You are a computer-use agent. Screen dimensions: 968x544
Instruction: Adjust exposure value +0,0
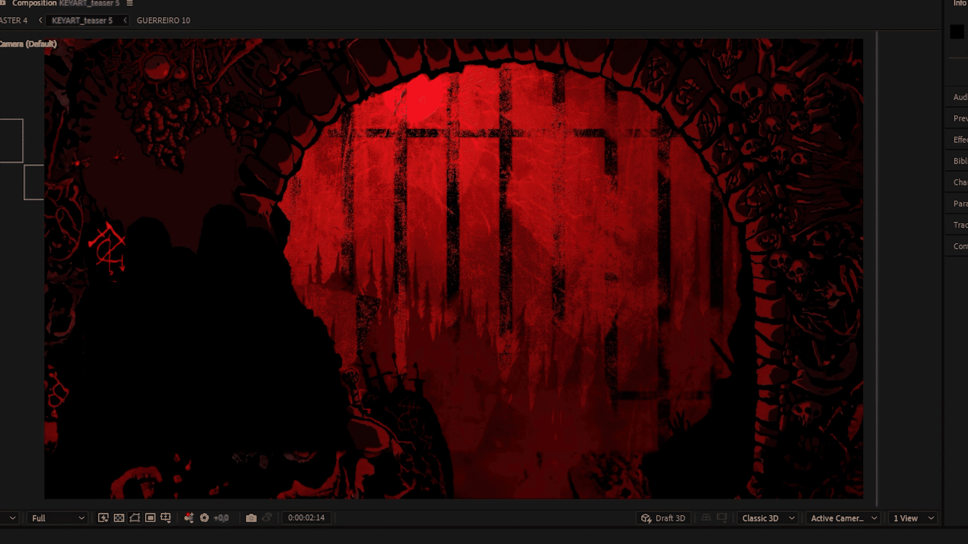(221, 518)
